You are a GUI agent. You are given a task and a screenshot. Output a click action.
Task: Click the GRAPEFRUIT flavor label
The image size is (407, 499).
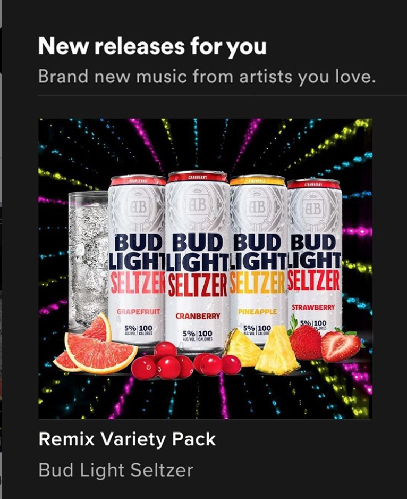[138, 312]
